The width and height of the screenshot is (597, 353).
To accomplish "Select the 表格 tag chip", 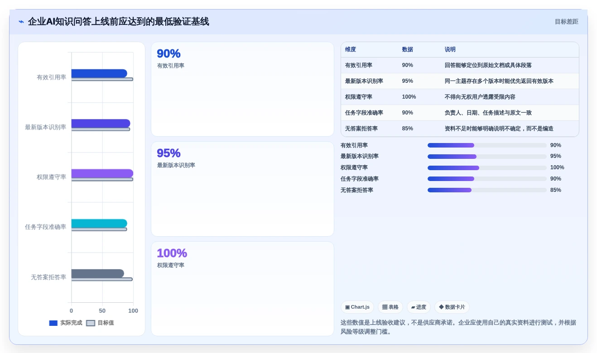I will [x=390, y=307].
